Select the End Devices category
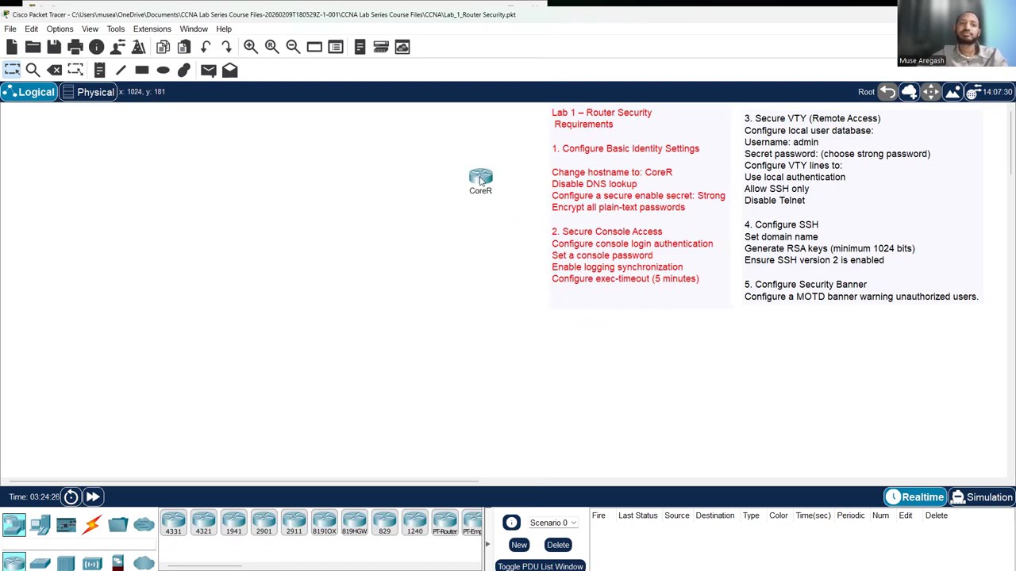Image resolution: width=1016 pixels, height=571 pixels. pos(40,524)
